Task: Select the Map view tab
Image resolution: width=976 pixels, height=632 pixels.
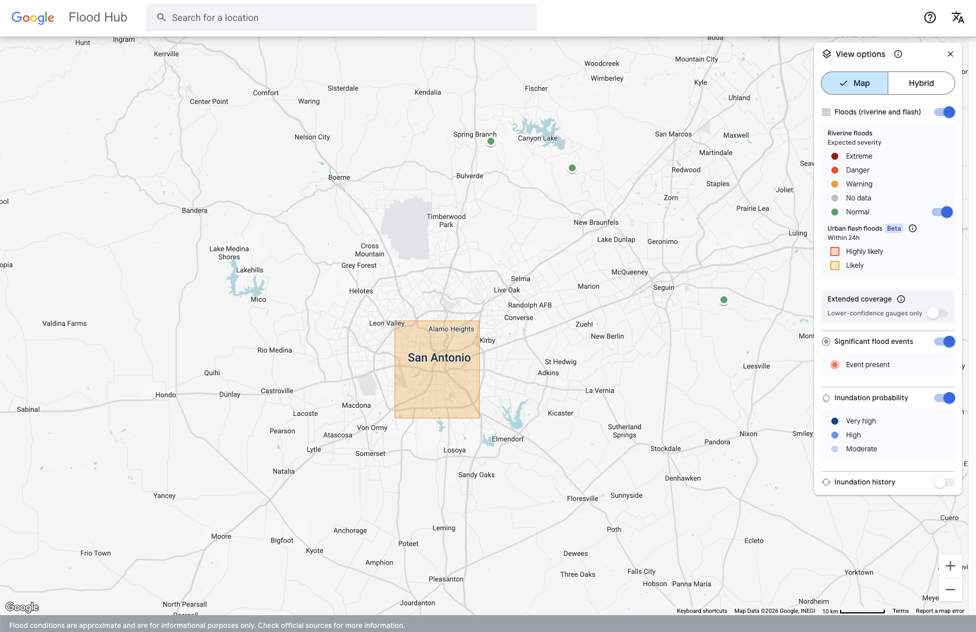Action: pos(855,83)
